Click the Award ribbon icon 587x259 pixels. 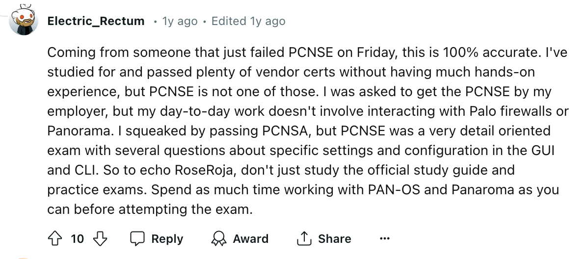pyautogui.click(x=218, y=238)
